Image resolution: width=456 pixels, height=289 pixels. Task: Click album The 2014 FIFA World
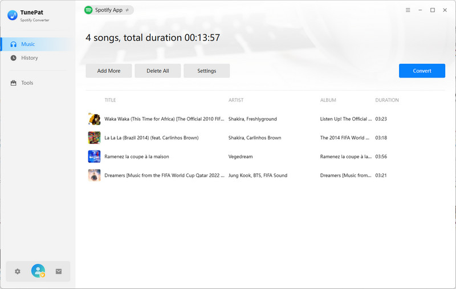tap(345, 138)
